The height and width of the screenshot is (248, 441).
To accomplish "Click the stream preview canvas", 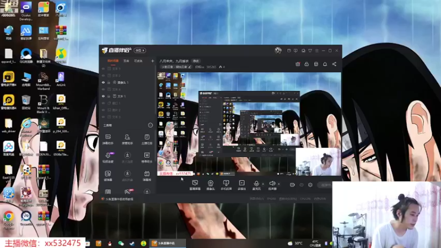I will 249,124.
